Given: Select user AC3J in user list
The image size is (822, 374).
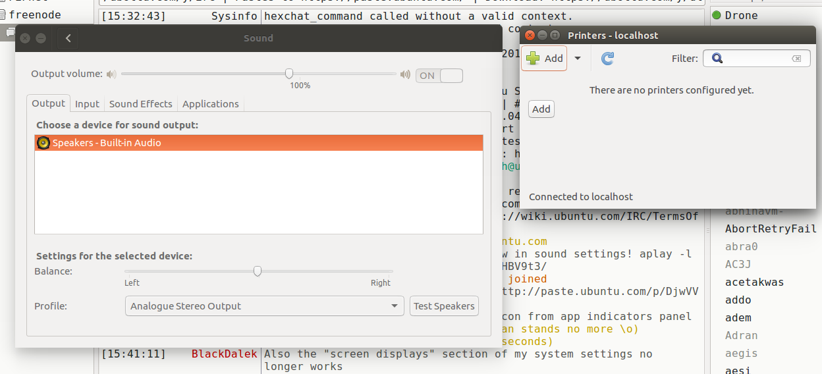Looking at the screenshot, I should click(738, 265).
